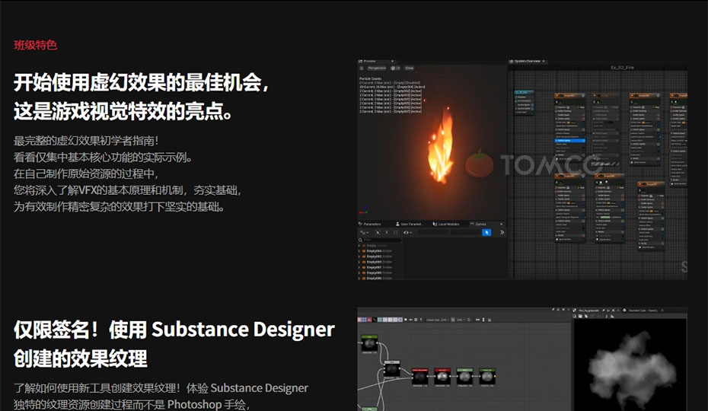The height and width of the screenshot is (411, 708).
Task: Open the Parameters tab
Action: [370, 224]
